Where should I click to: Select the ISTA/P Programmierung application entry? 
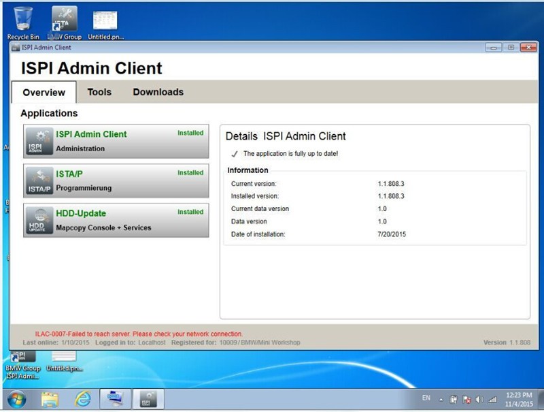click(116, 181)
